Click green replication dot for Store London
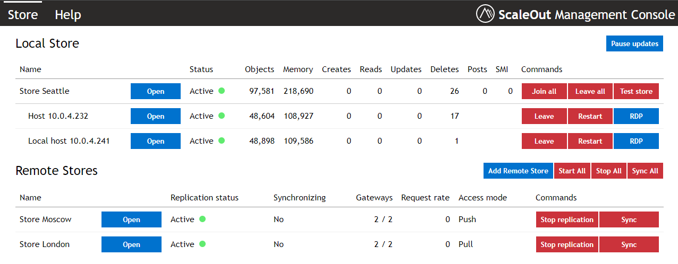Screen dimensions: 678x264 point(202,244)
